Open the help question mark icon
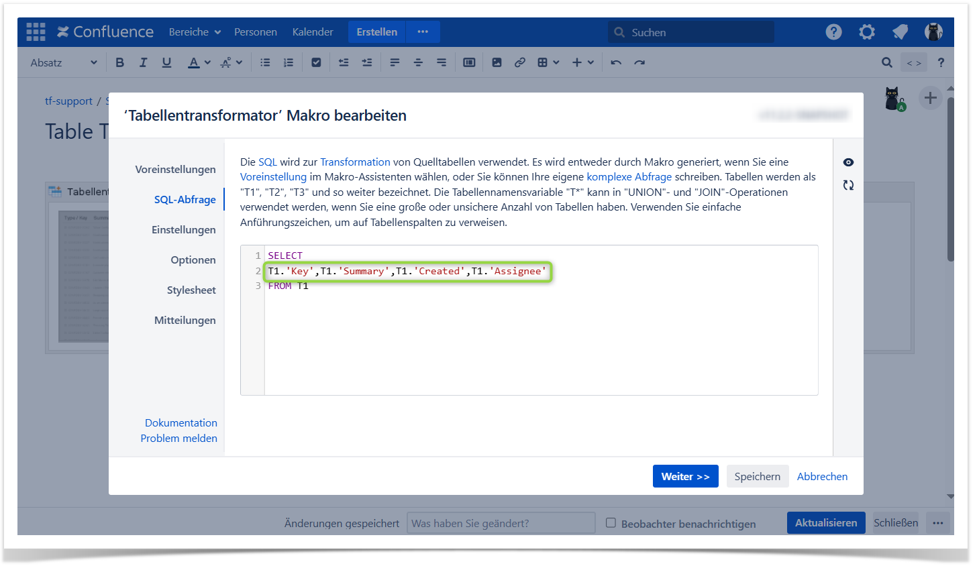Viewport: 977px width, 568px height. click(x=833, y=32)
